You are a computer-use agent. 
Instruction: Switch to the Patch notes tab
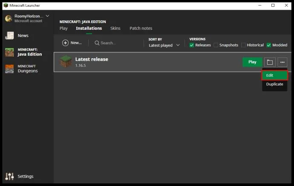[x=141, y=28]
